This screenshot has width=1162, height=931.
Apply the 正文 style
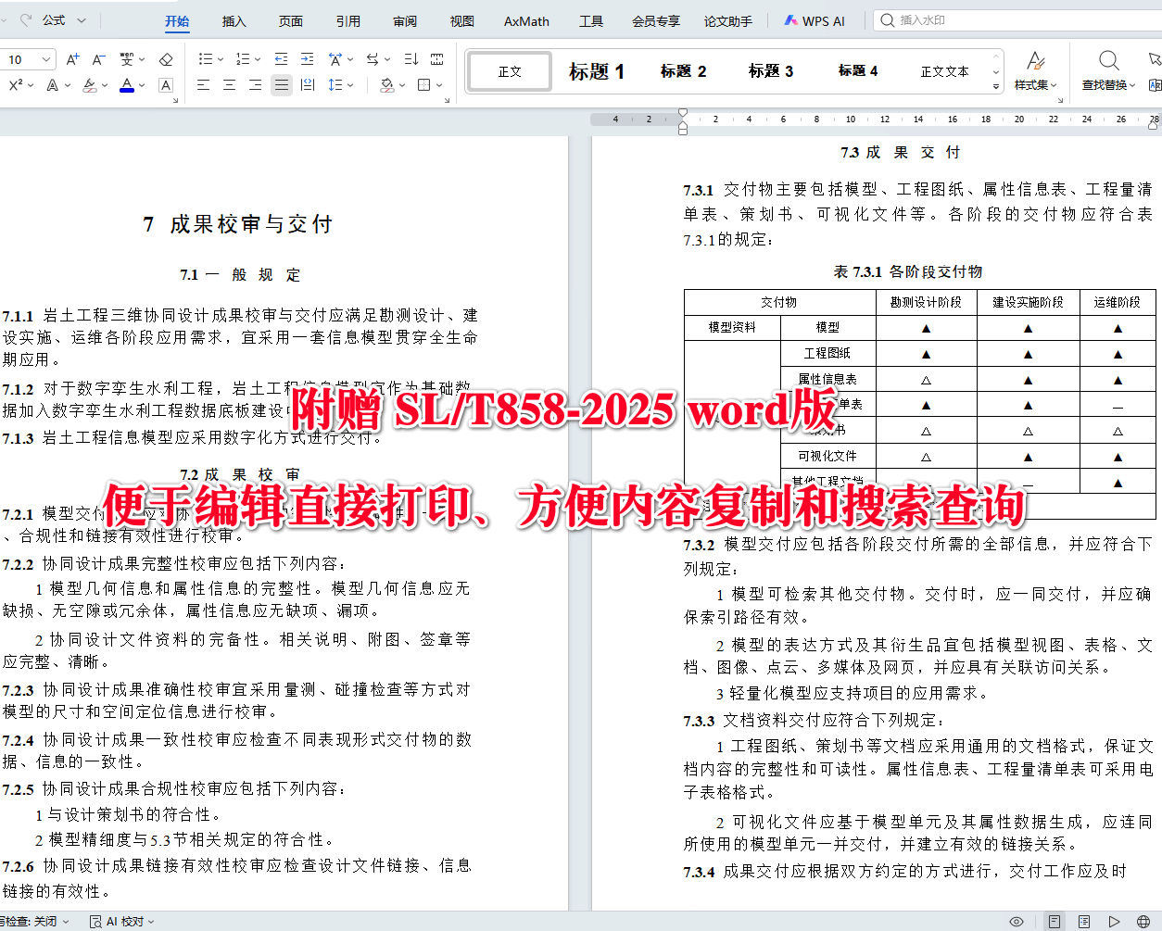510,71
